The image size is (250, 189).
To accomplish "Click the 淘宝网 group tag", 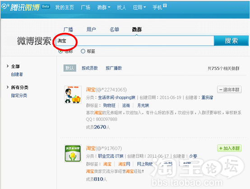I will 124,164.
